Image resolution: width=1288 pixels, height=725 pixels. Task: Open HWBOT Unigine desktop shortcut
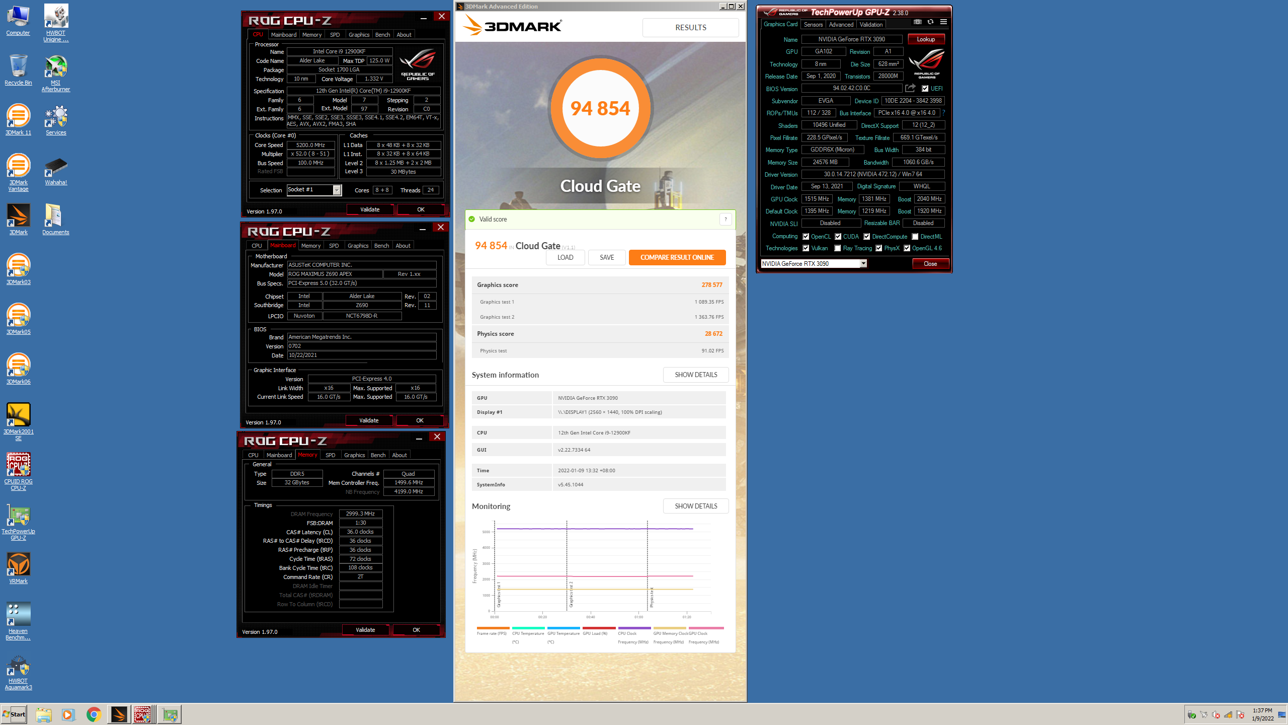click(x=56, y=23)
